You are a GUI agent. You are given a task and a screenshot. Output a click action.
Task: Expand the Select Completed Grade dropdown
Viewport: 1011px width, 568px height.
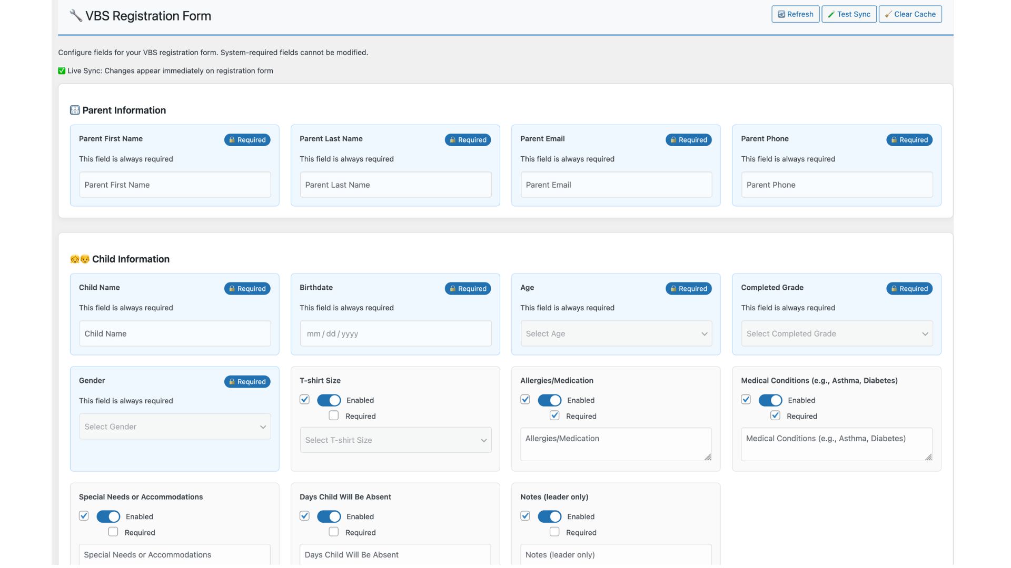point(837,333)
